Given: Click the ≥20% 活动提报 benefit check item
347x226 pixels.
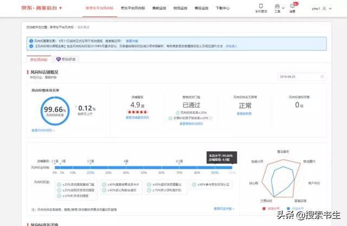Looking at the screenshot, I should coord(76,184).
